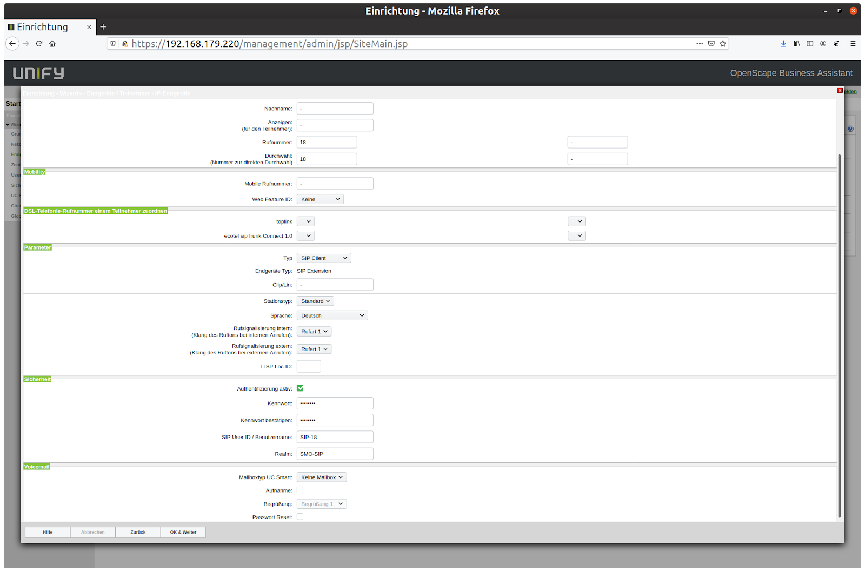Open Sprache dropdown showing Deutsch

coord(332,315)
